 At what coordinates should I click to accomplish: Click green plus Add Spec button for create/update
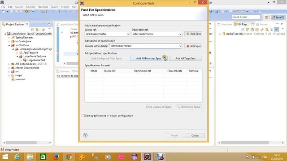(x=193, y=34)
